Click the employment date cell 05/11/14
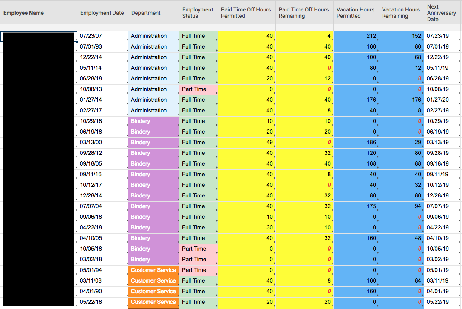This screenshot has height=309, width=462. (x=102, y=68)
